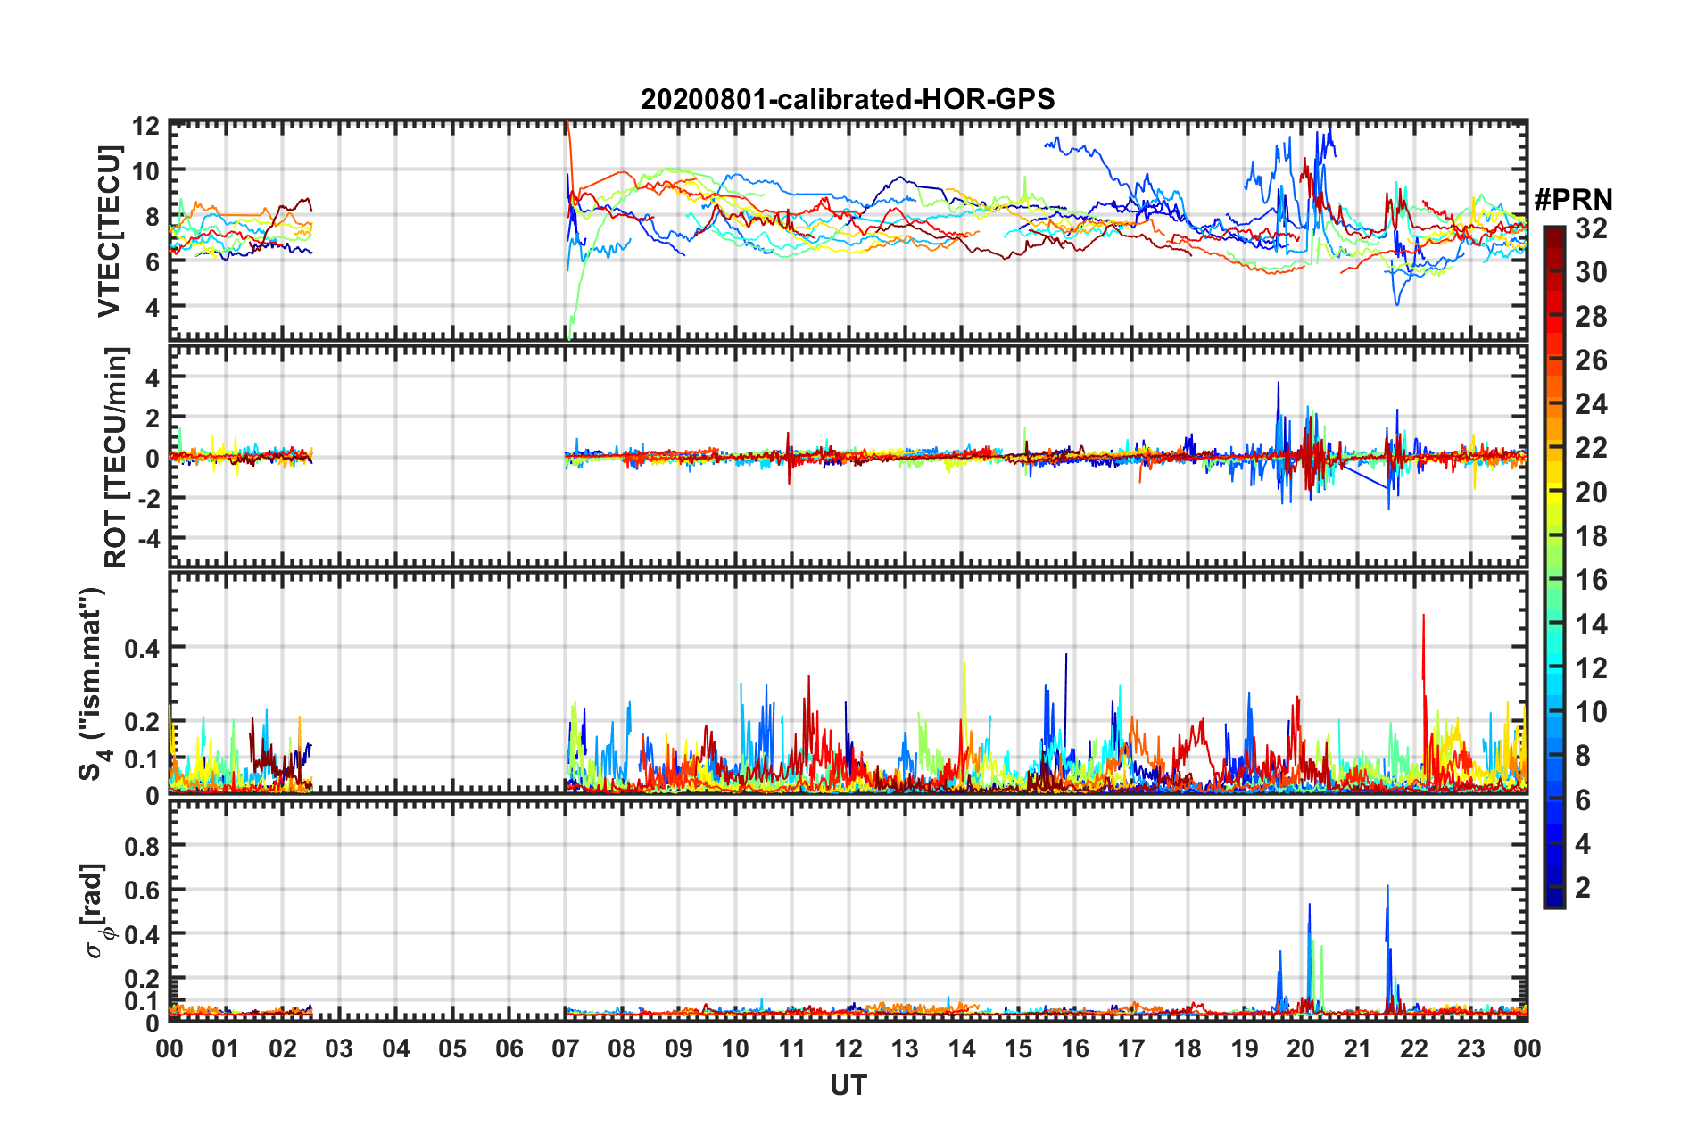Click x-axis tick label 23

(x=1470, y=1048)
